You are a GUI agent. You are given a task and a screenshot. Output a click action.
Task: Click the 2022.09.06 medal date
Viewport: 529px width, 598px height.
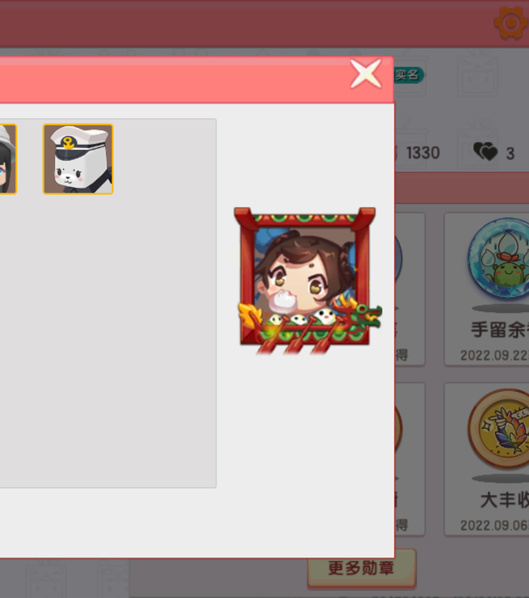(494, 526)
